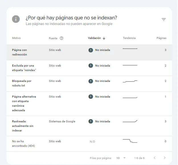Screen dimensions: 178x165
Task: Click trend sparkline for Rastreada sin indexar
Action: (x=130, y=121)
